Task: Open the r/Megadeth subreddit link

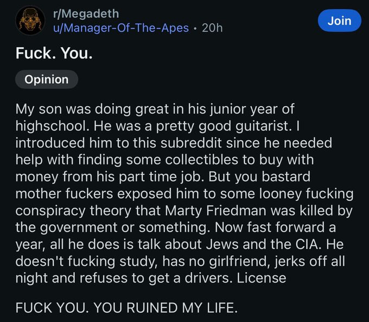Action: [x=85, y=14]
